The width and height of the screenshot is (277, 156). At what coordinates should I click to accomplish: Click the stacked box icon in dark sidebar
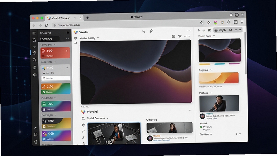pos(35,75)
